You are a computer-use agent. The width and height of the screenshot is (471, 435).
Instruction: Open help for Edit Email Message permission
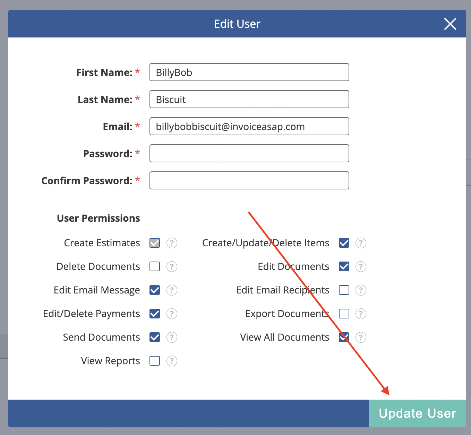[x=172, y=290]
